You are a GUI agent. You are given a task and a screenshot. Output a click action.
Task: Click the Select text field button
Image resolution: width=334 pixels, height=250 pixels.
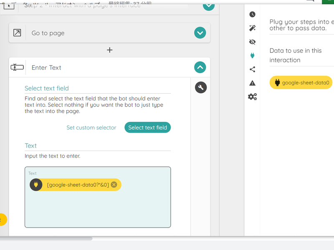click(147, 128)
